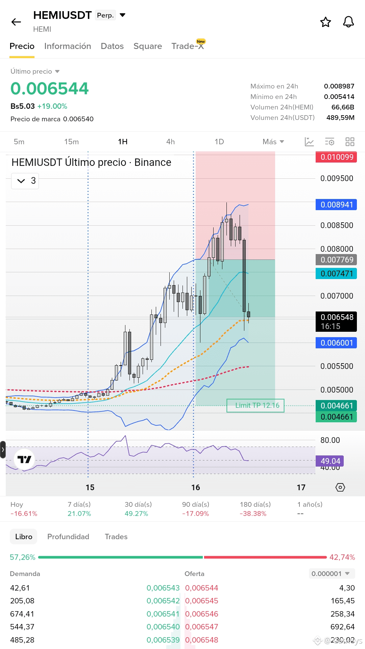Open chart indicators line-graph icon
365x649 pixels.
point(309,142)
